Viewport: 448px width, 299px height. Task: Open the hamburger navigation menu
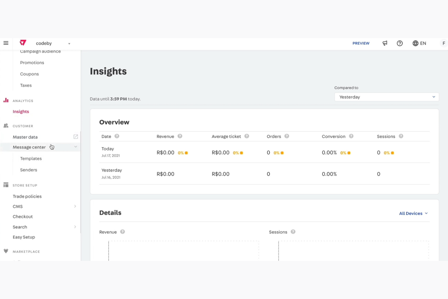pos(6,43)
